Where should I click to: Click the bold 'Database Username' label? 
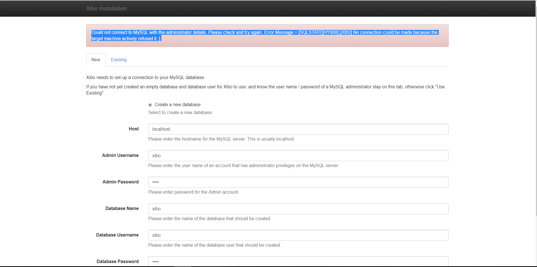(117, 235)
